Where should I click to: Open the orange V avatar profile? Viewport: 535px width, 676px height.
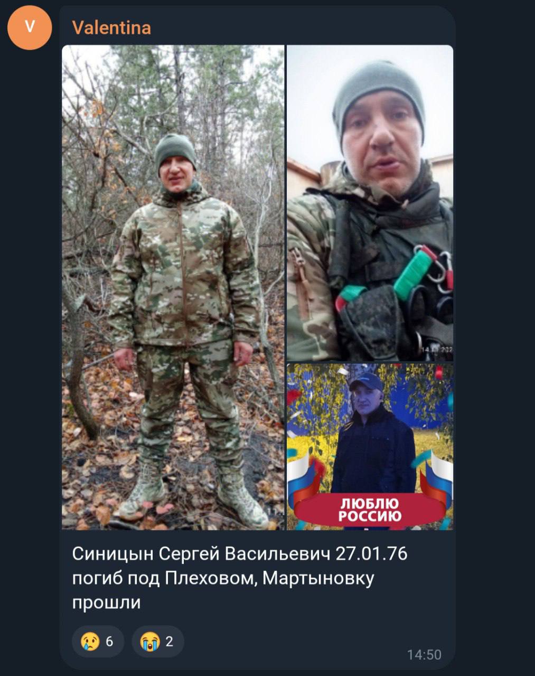pos(30,27)
